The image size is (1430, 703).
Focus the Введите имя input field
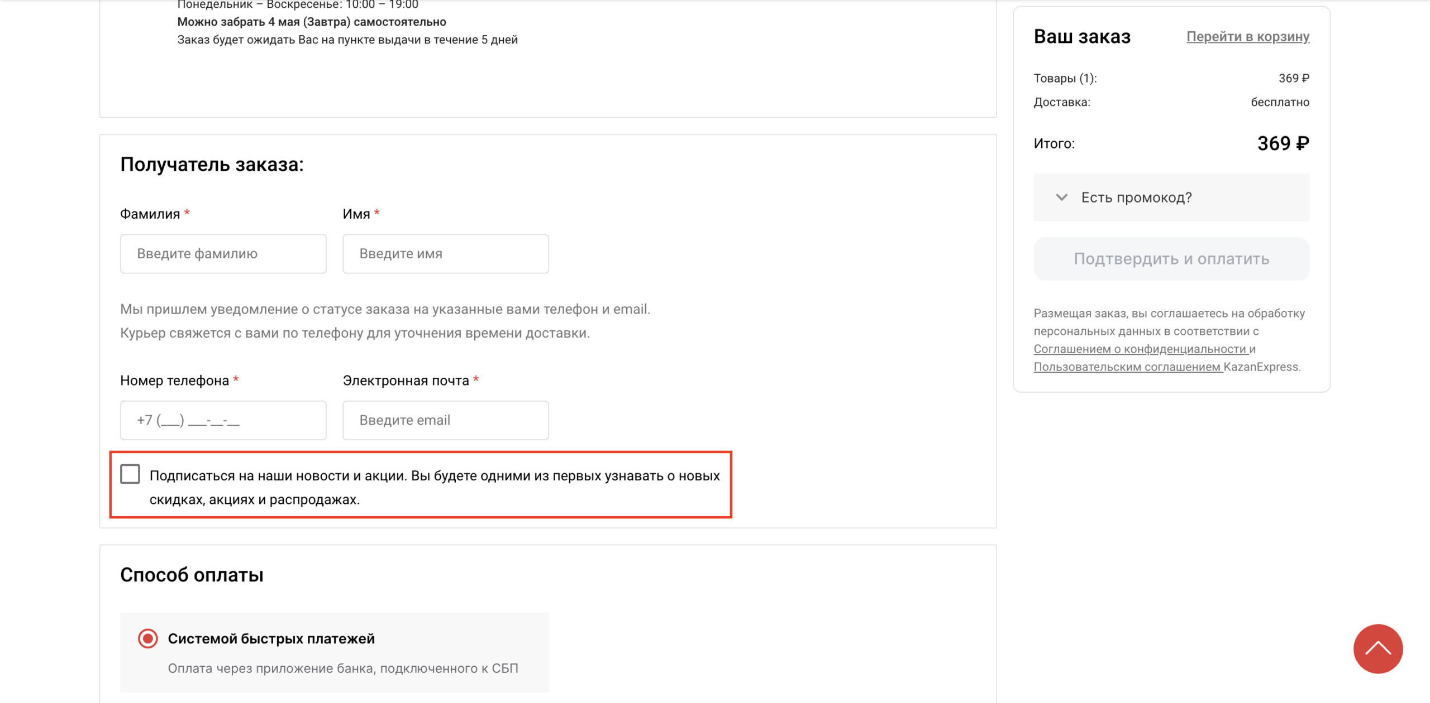445,254
